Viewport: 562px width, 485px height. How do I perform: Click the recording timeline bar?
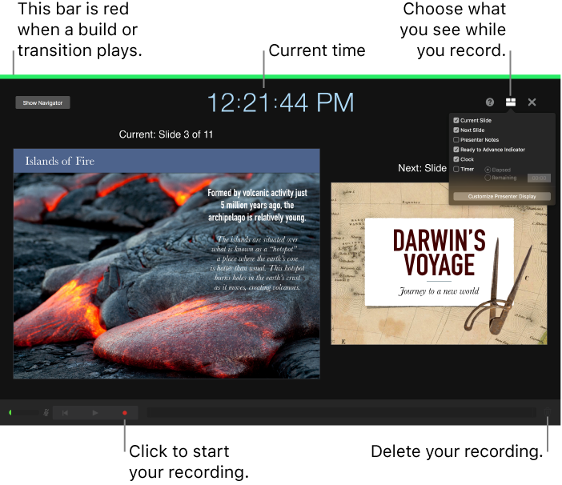coord(342,413)
